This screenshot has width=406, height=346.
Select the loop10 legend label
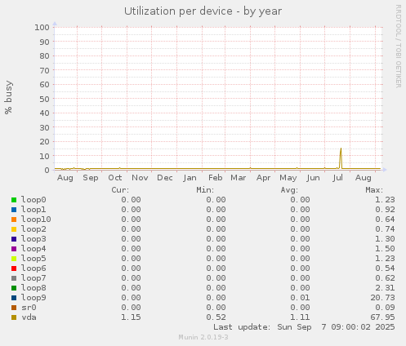[x=36, y=220]
